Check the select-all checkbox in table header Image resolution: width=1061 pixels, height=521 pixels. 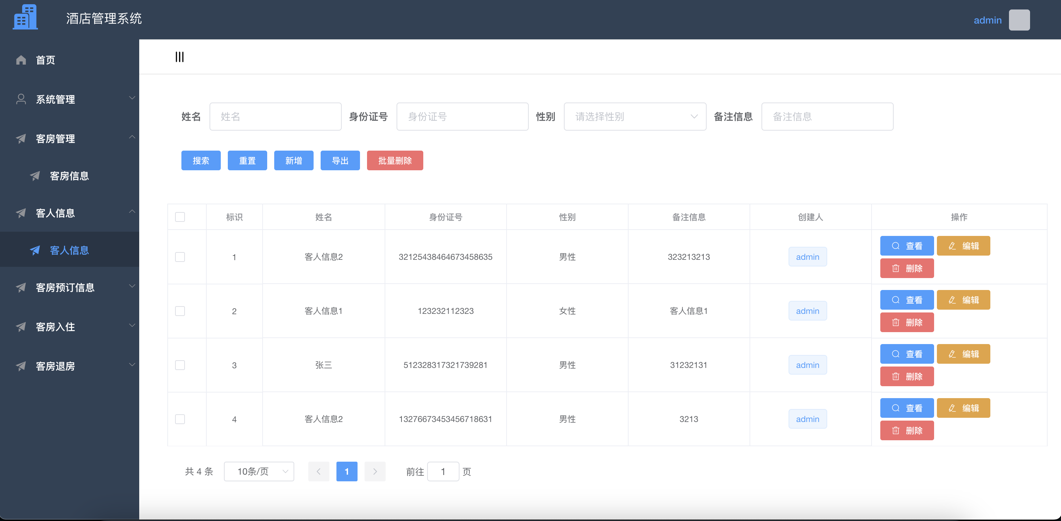pyautogui.click(x=180, y=217)
